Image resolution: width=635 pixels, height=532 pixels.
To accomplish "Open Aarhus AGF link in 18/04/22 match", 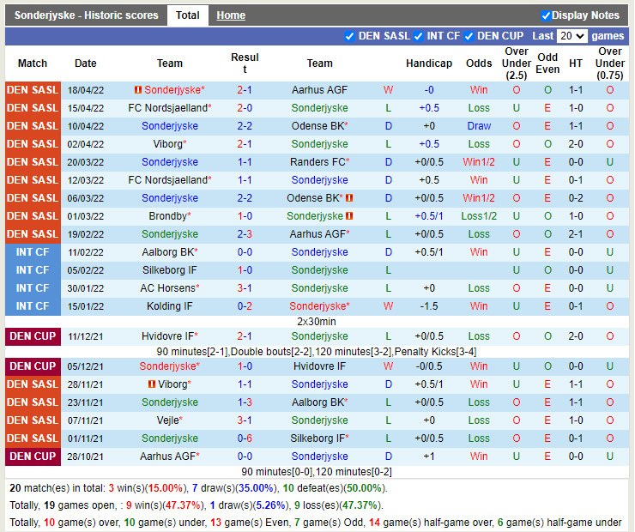I will [319, 90].
